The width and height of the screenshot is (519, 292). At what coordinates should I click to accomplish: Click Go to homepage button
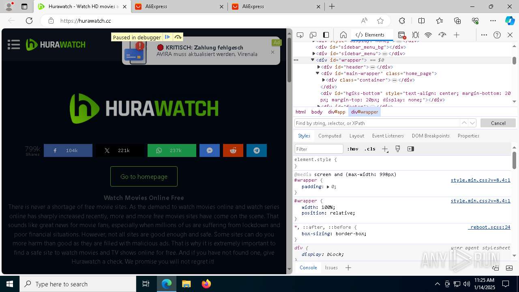(144, 176)
